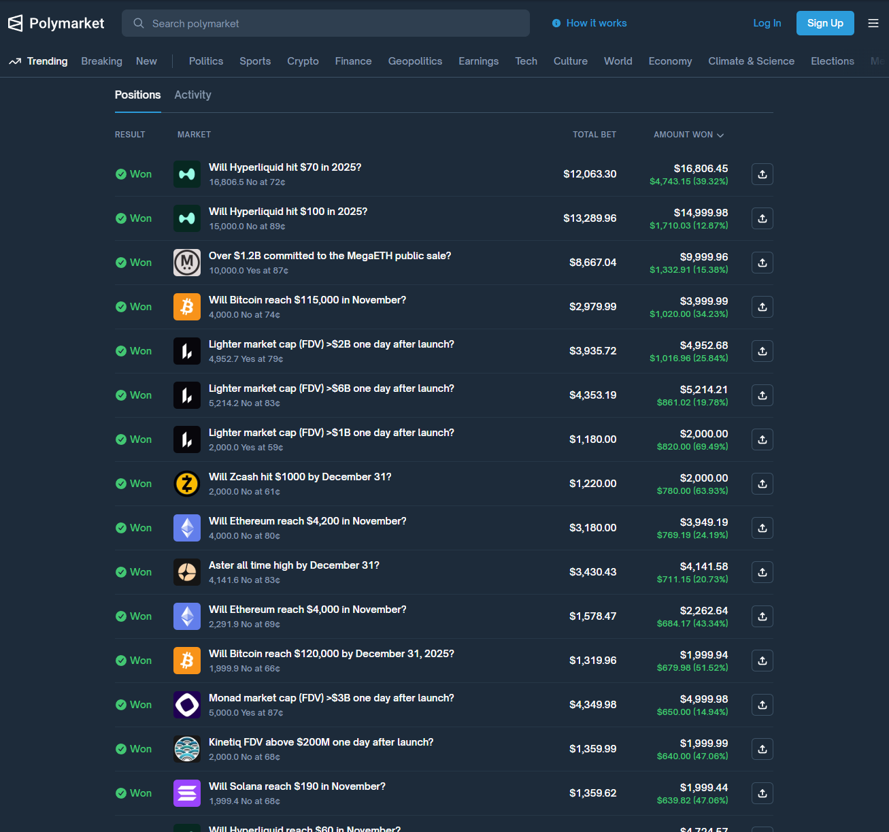The height and width of the screenshot is (832, 889).
Task: Select the Positions tab
Action: click(137, 95)
